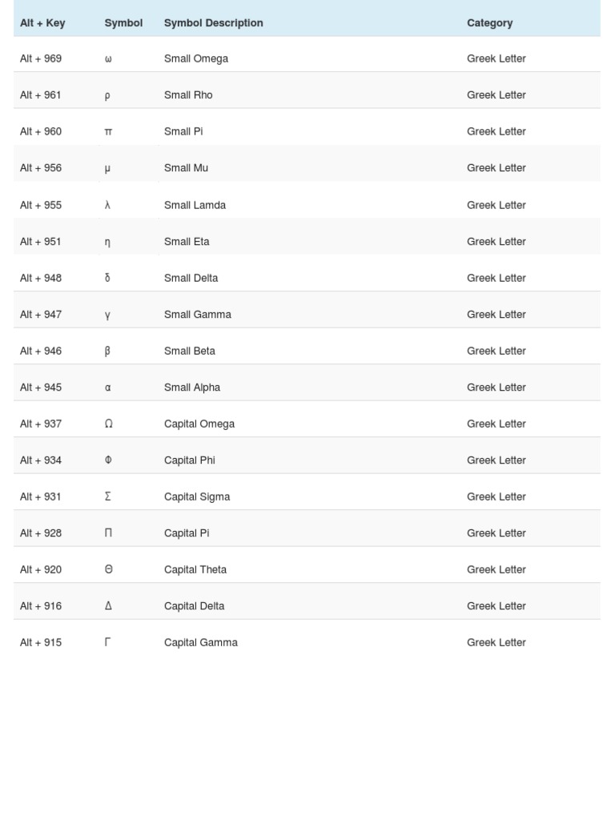Image resolution: width=615 pixels, height=820 pixels.
Task: Select the 'Alt + 928' key code
Action: click(41, 533)
